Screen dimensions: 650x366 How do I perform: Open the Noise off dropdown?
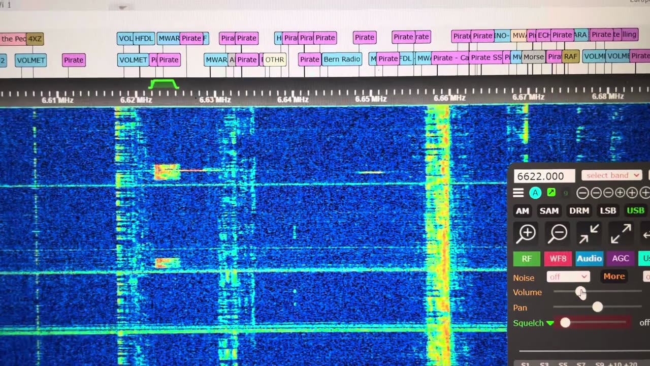click(568, 277)
